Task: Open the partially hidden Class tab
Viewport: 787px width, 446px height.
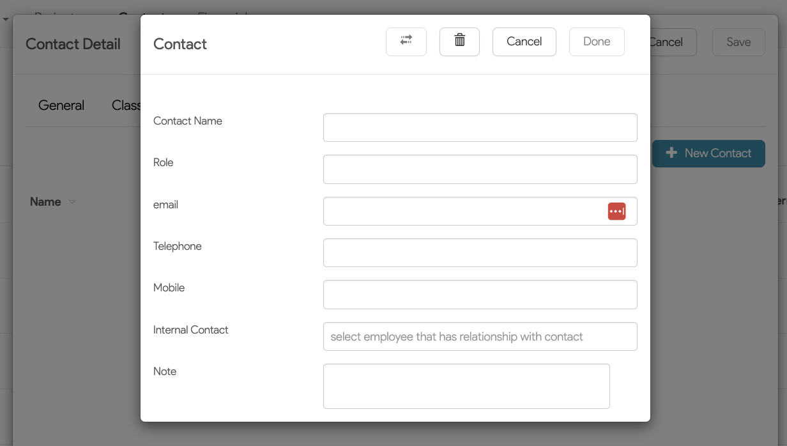Action: 126,105
